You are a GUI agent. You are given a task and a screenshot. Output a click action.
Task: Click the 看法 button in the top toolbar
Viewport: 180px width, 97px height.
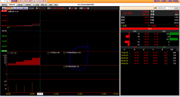pyautogui.click(x=21, y=1)
